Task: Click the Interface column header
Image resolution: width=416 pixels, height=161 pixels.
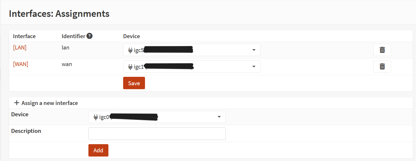Action: point(24,36)
